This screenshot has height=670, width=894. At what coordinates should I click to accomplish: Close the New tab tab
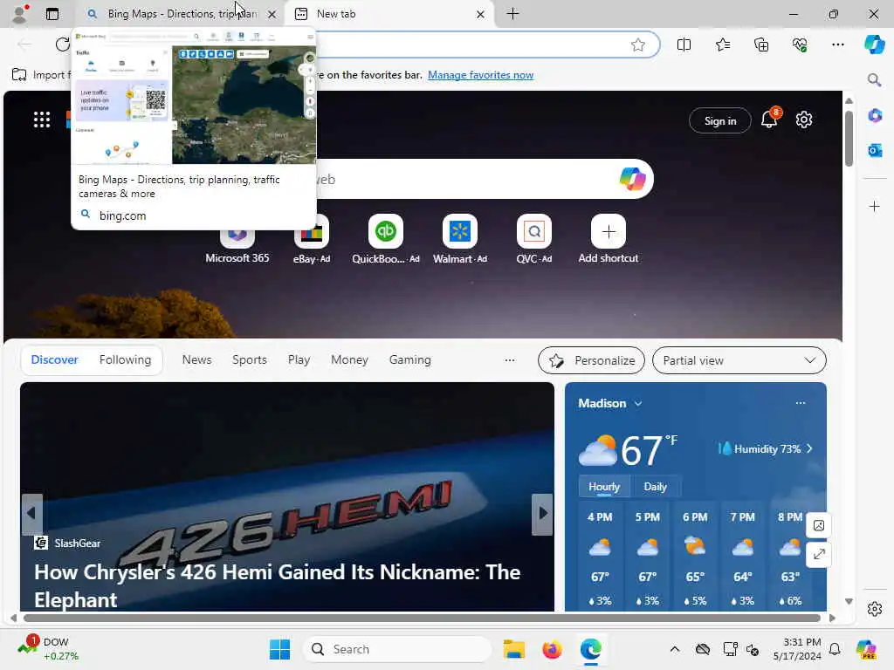coord(481,14)
